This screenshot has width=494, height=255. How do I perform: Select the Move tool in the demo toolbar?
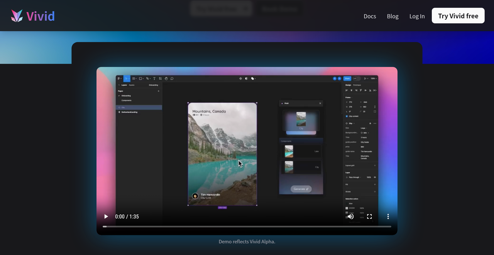click(126, 78)
